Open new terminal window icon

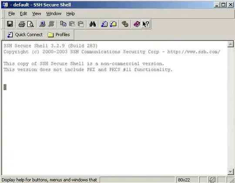[104, 24]
